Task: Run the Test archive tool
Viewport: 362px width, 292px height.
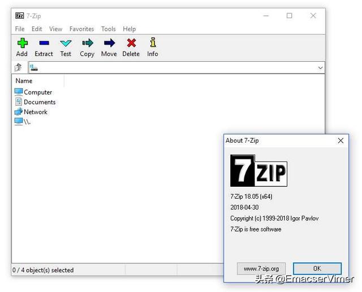Action: tap(66, 43)
